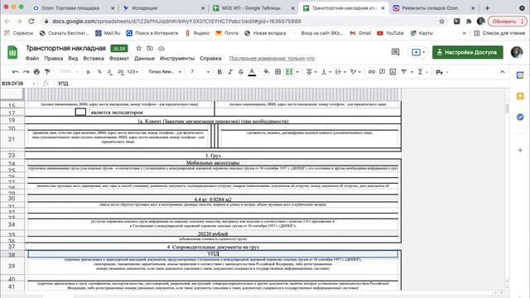Image resolution: width=530 pixels, height=298 pixels.
Task: Open the Файл menu
Action: pos(32,58)
